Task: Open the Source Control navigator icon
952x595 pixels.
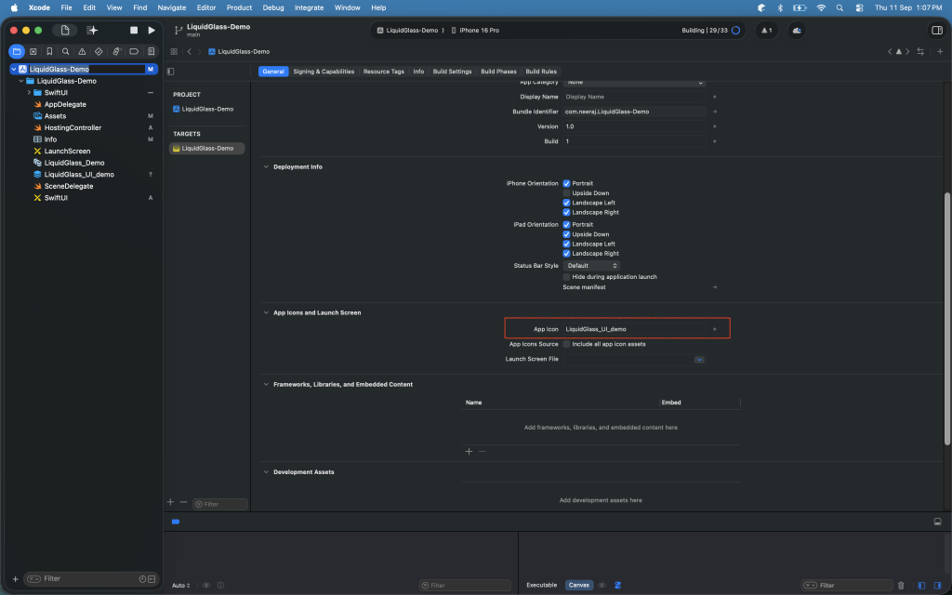Action: [33, 52]
